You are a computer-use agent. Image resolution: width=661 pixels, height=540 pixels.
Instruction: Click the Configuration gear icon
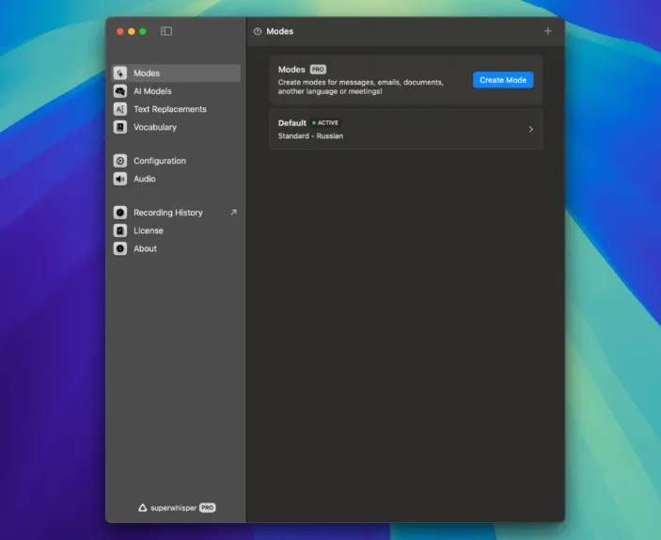[x=120, y=161]
